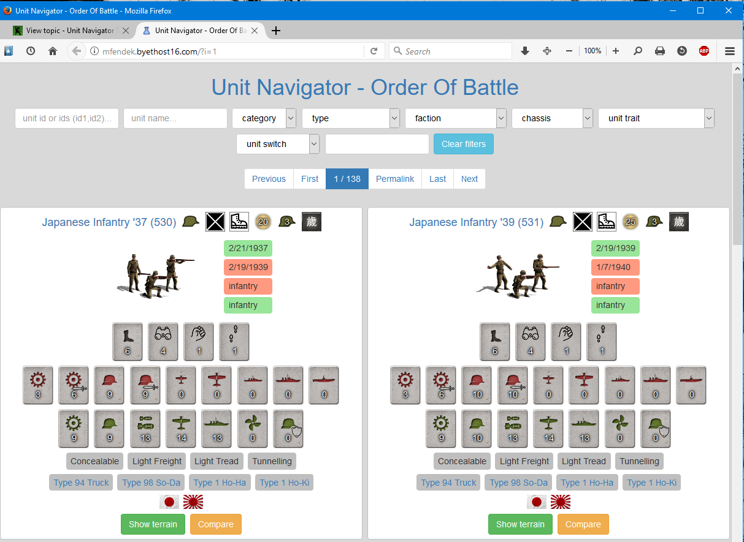Switch to the View topic browser tab
The image size is (744, 542).
[69, 31]
